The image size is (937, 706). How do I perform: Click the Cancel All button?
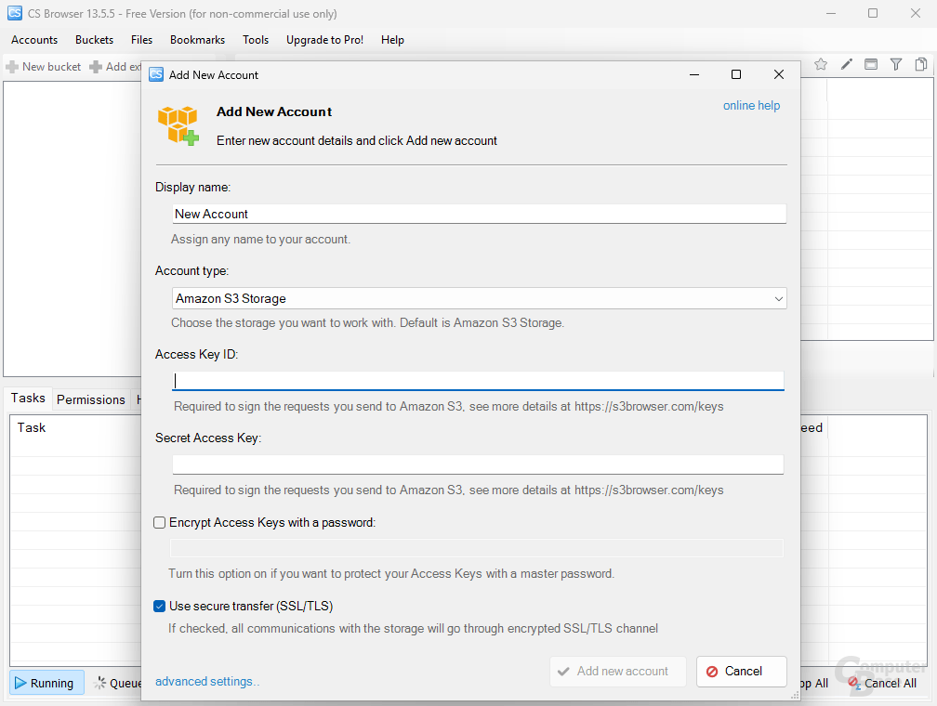coord(883,683)
